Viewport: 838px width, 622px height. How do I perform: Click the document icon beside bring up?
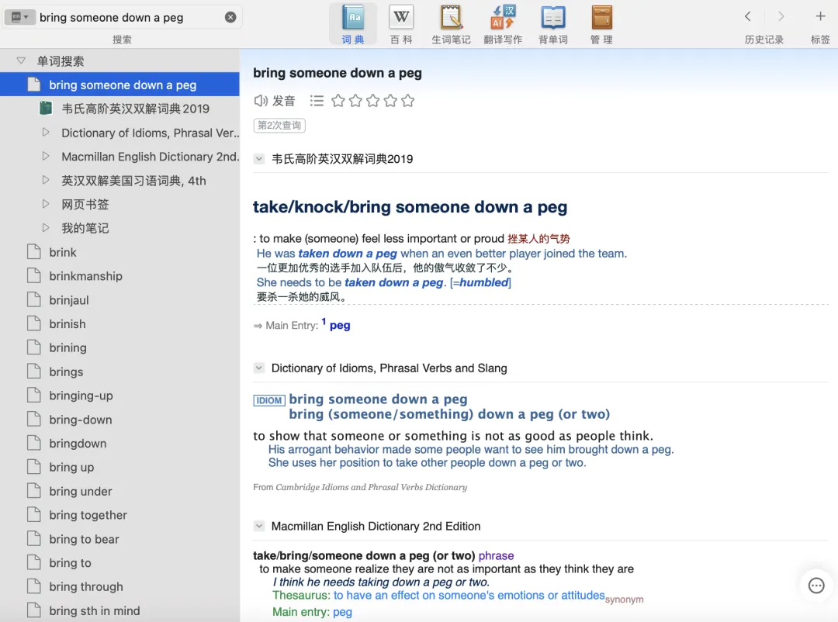[x=33, y=467]
